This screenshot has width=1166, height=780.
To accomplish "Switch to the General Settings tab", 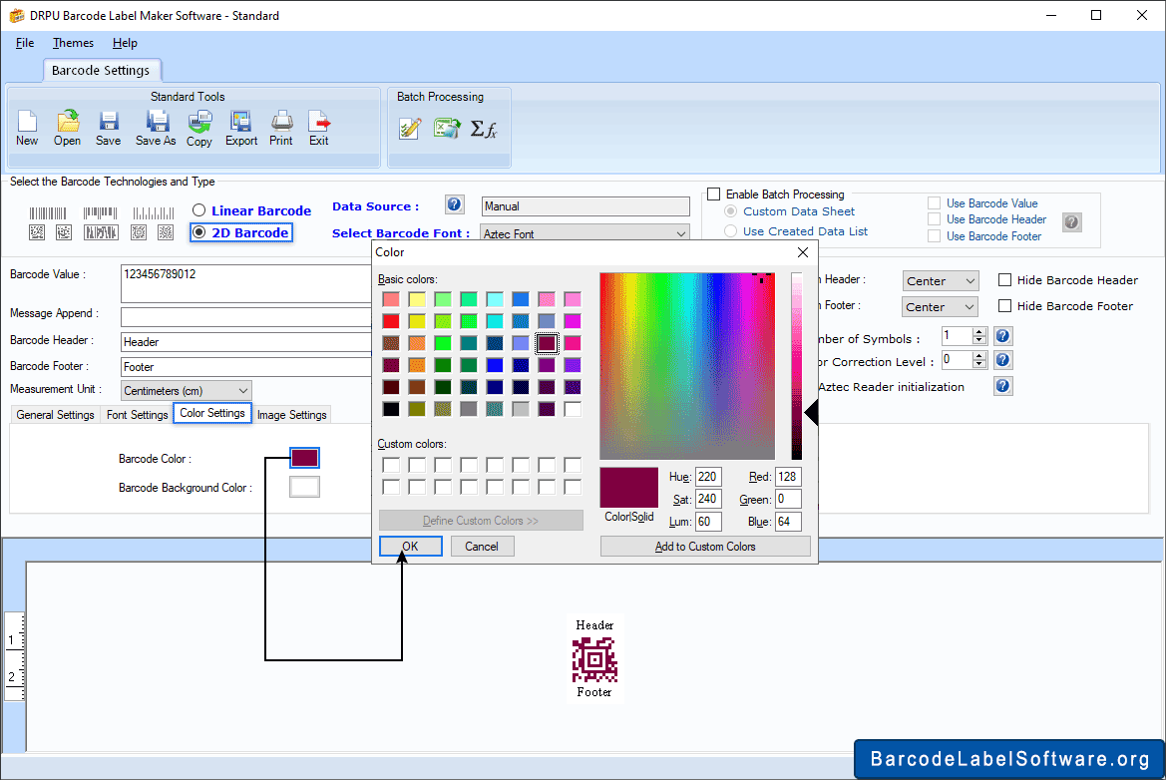I will point(55,415).
